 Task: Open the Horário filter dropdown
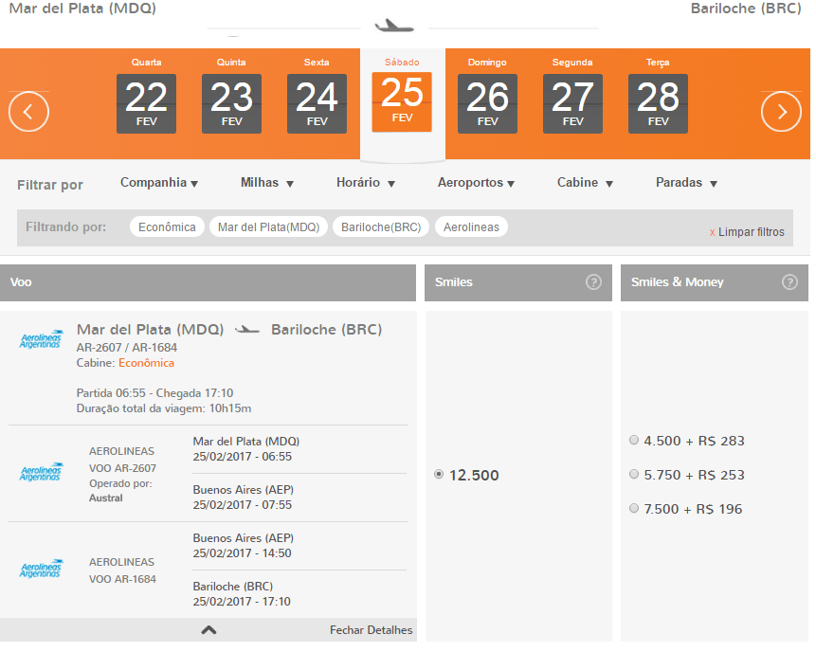pos(366,183)
